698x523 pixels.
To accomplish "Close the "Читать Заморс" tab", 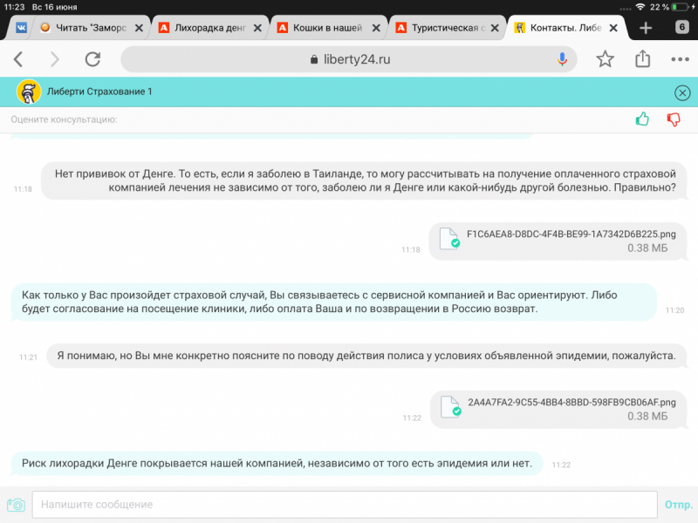I will (139, 27).
